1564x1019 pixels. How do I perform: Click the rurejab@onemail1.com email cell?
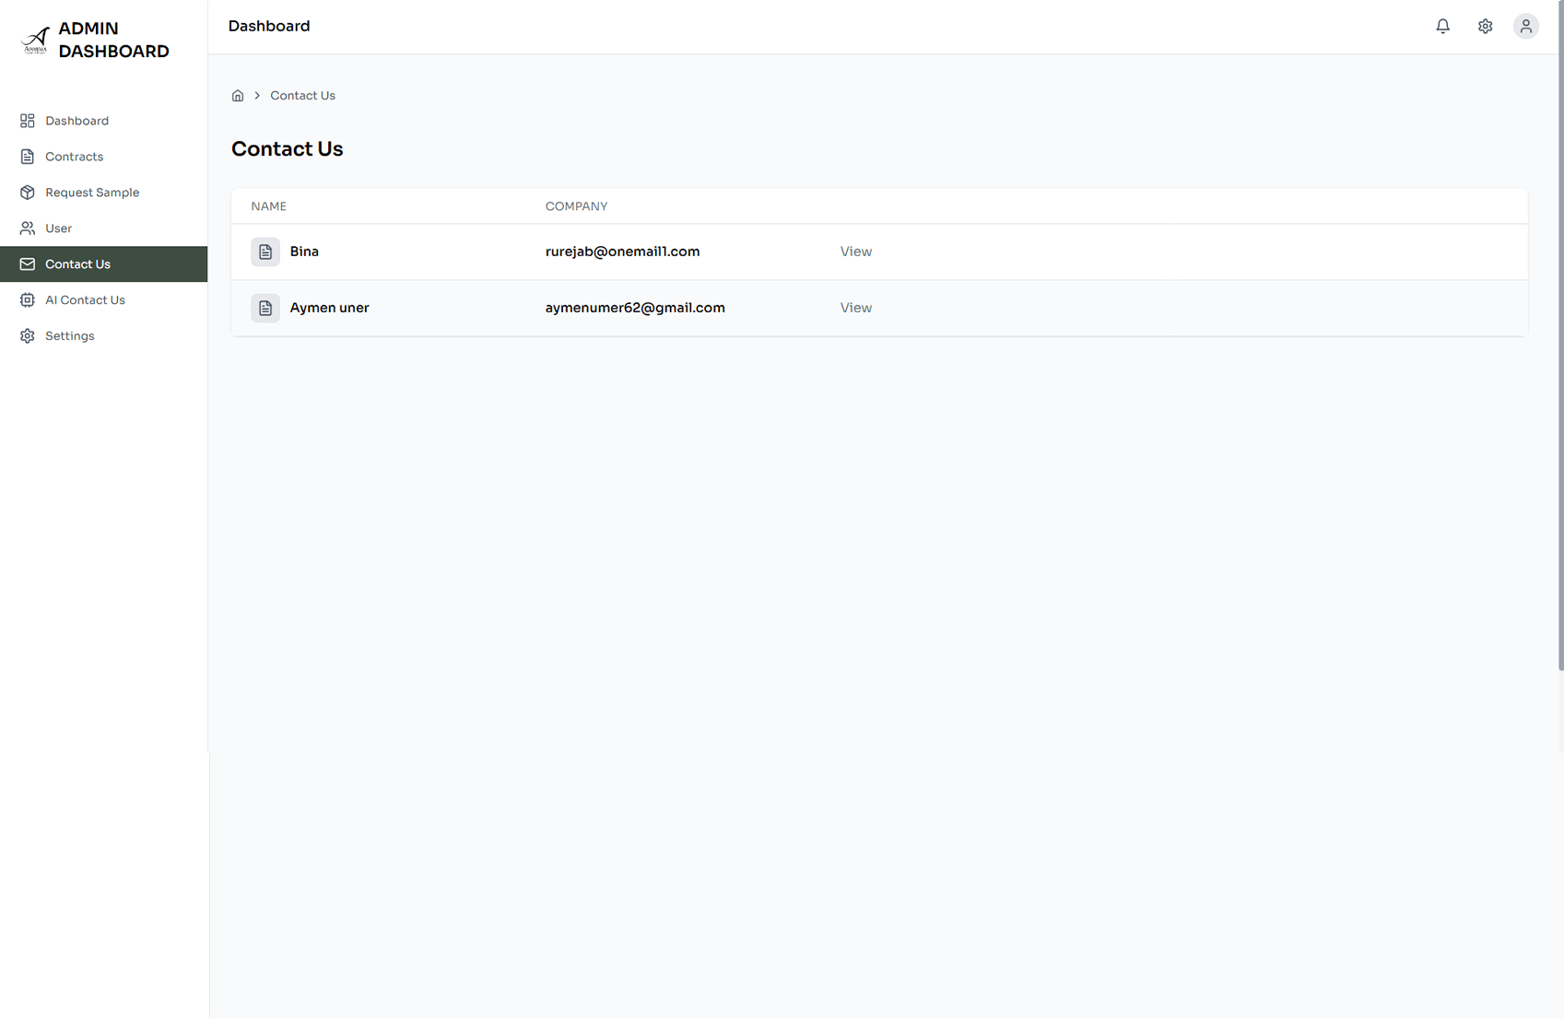(x=622, y=252)
